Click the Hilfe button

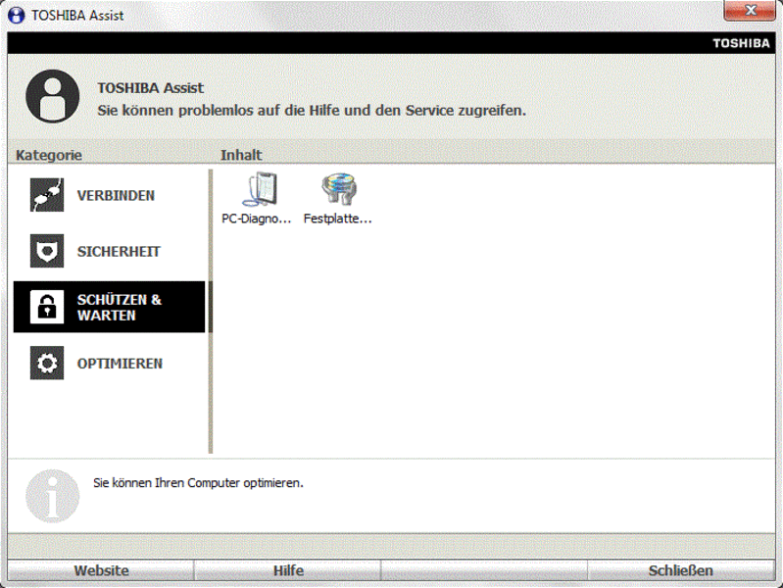(x=288, y=570)
